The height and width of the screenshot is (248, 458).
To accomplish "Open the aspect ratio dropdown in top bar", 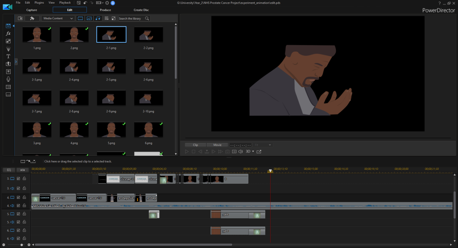I will click(x=99, y=3).
